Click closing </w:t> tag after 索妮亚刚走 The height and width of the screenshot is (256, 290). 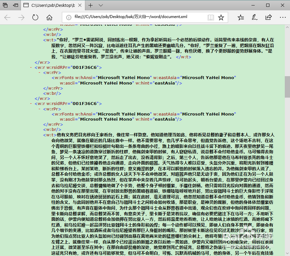coord(184,57)
